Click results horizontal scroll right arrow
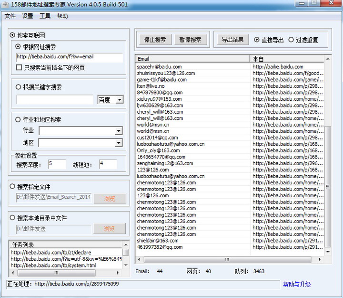The image size is (343, 298). [320, 259]
